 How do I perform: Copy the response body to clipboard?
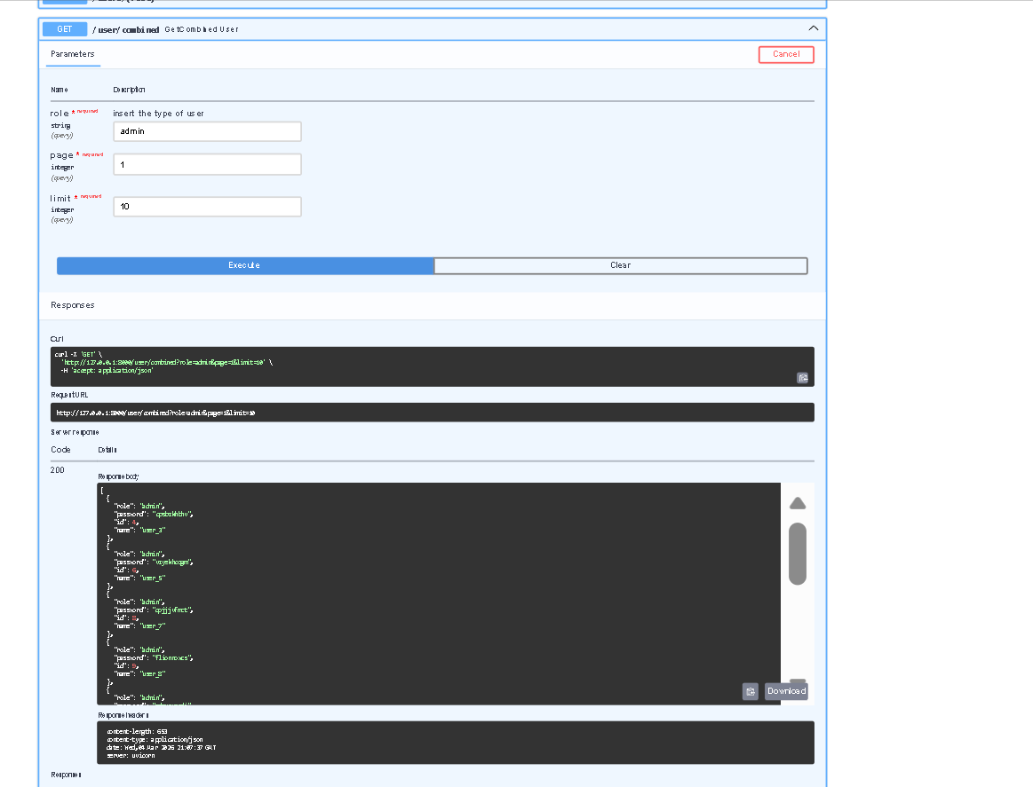click(x=751, y=691)
